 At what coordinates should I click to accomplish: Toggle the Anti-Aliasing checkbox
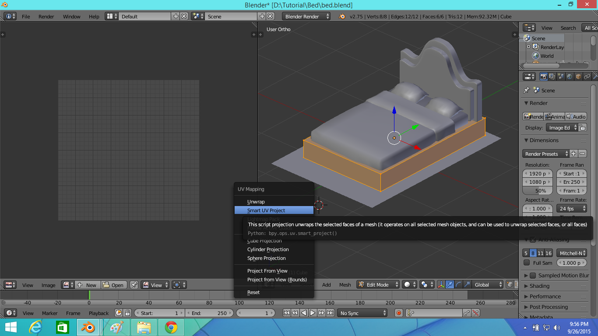pos(533,240)
